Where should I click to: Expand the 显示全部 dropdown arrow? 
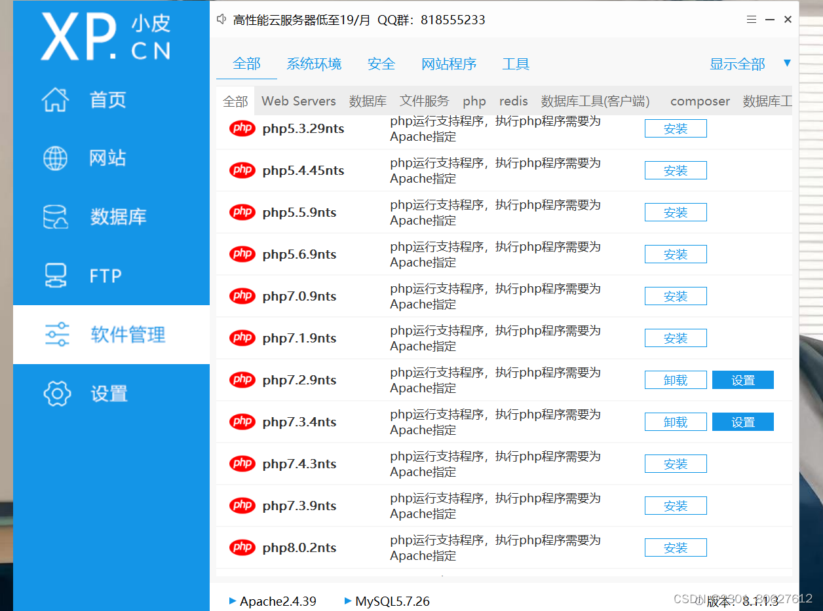[787, 63]
